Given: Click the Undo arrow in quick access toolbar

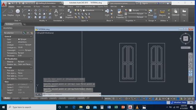Looking at the screenshot, I should [x=27, y=3].
